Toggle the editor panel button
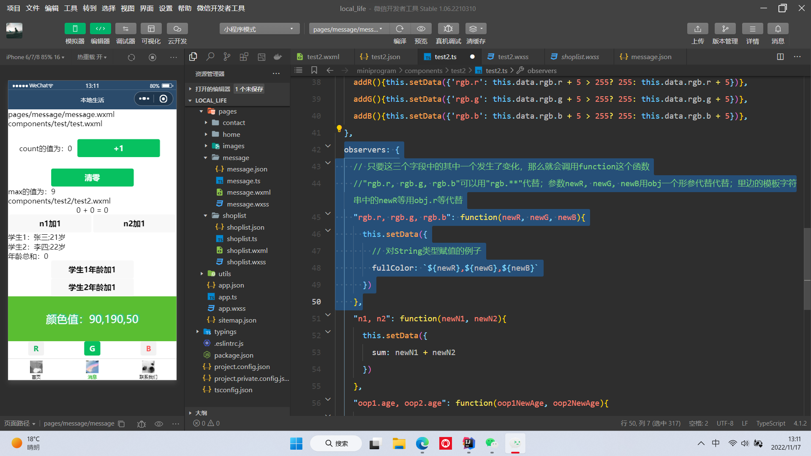Screen dimensions: 811x456 100,29
